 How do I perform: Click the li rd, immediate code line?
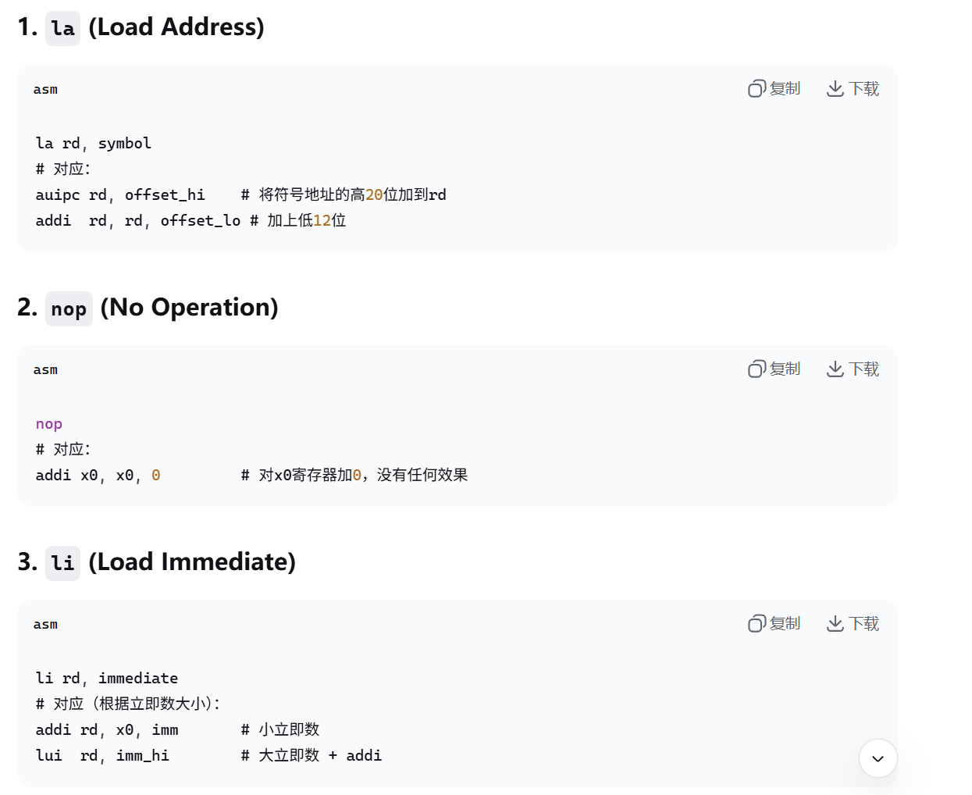pos(107,678)
